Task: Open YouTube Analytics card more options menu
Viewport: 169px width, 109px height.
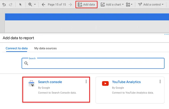Action: tap(160, 81)
